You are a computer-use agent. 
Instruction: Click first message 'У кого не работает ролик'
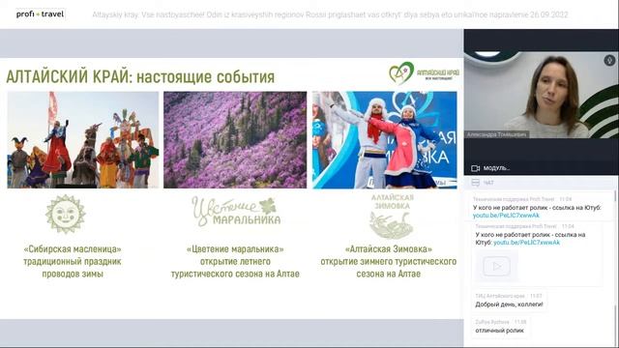(537, 208)
